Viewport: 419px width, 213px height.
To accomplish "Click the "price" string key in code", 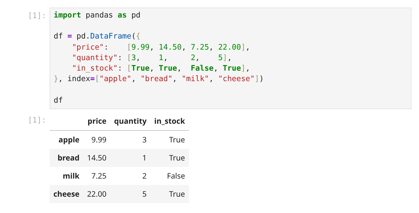I will (88, 47).
